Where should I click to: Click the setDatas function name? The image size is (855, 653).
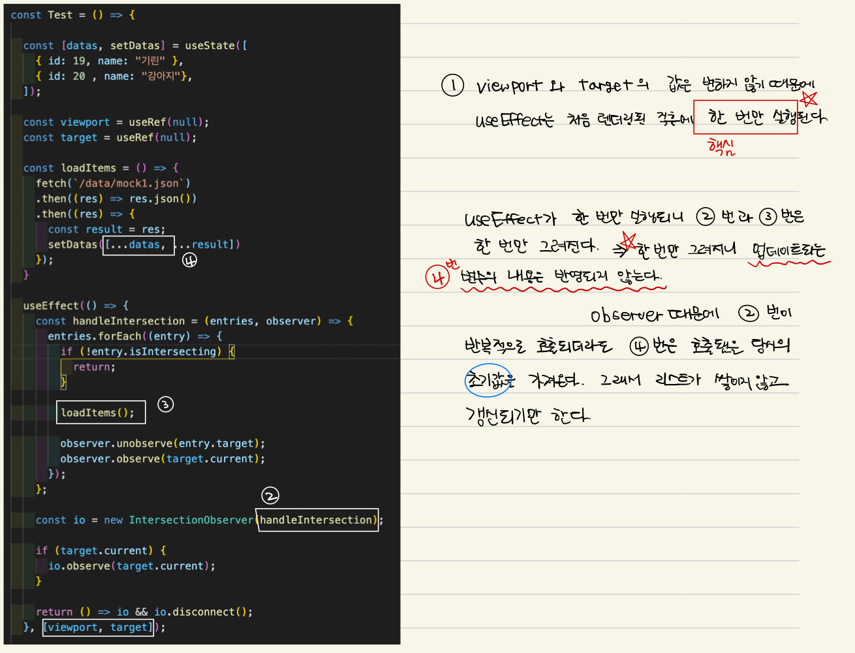pyautogui.click(x=72, y=244)
